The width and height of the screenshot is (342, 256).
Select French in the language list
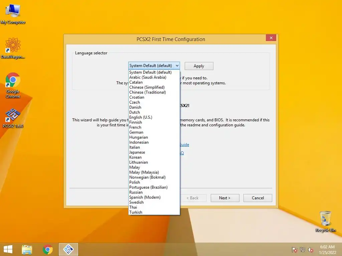click(154, 127)
